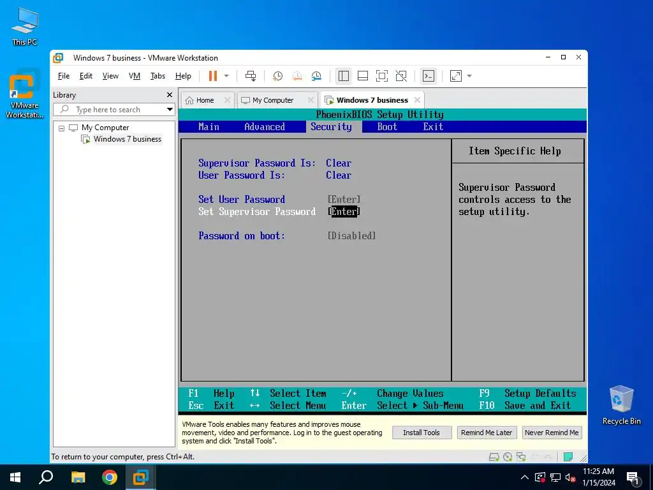653x490 pixels.
Task: Close the My Computer tab
Action: pos(311,100)
